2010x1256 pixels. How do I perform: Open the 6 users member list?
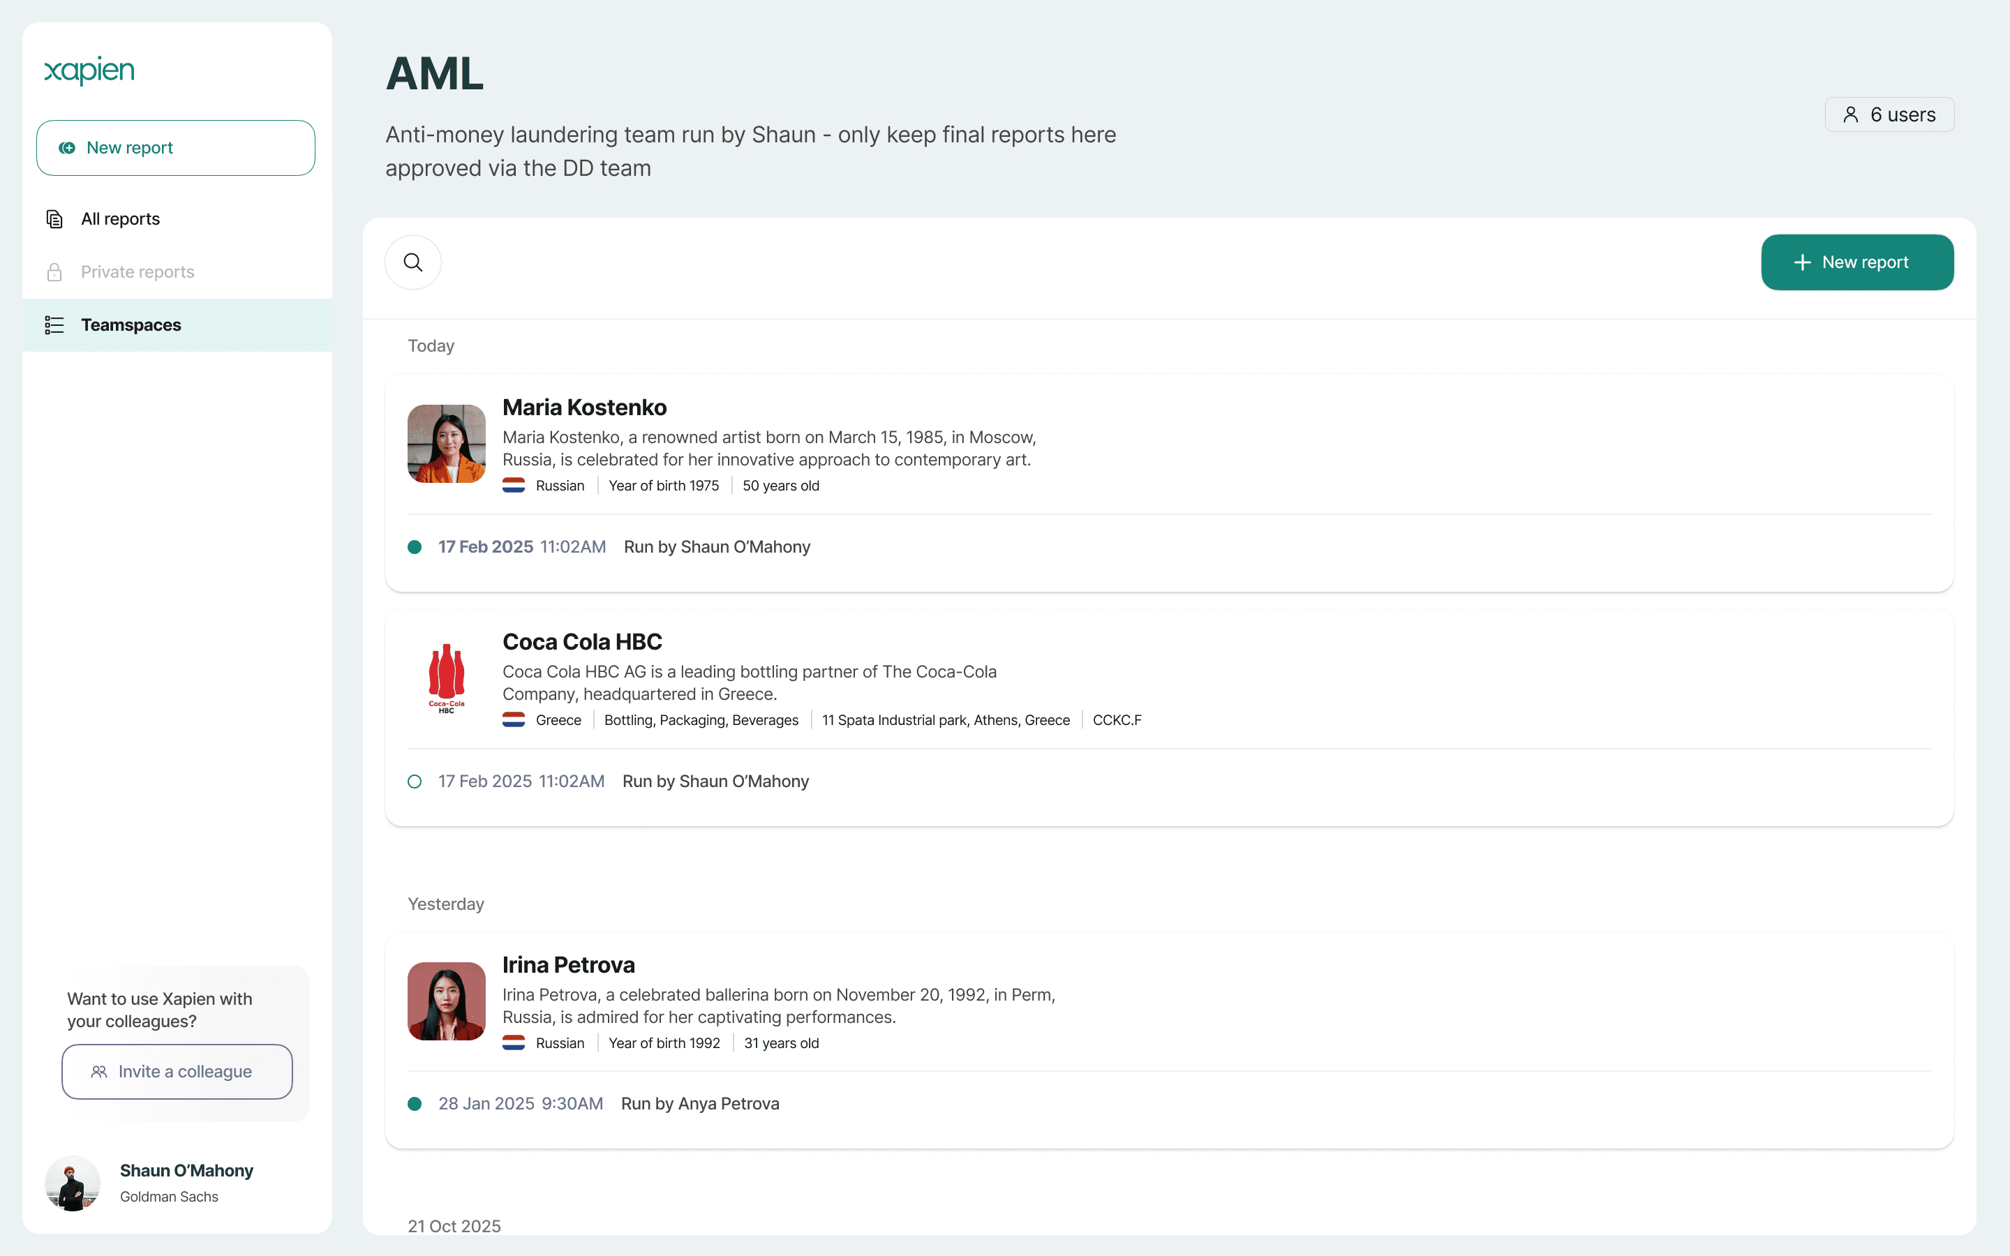[x=1889, y=114]
